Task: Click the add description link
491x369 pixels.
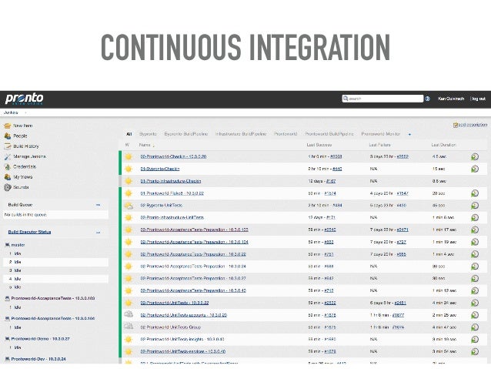Action: click(473, 125)
